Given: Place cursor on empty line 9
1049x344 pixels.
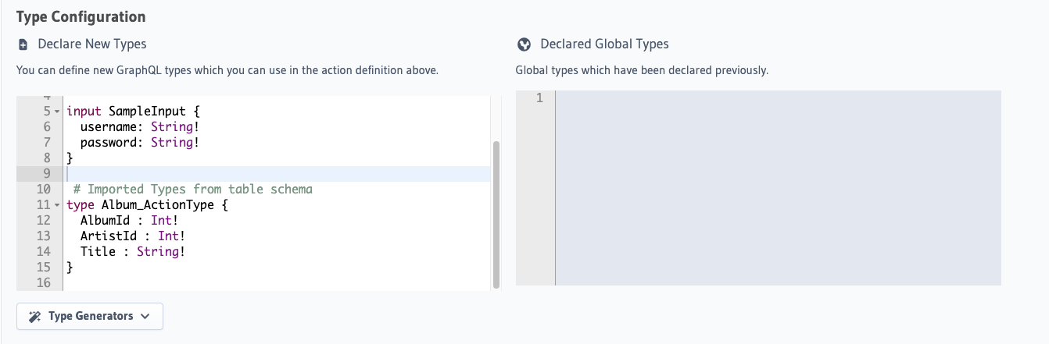Looking at the screenshot, I should (277, 174).
